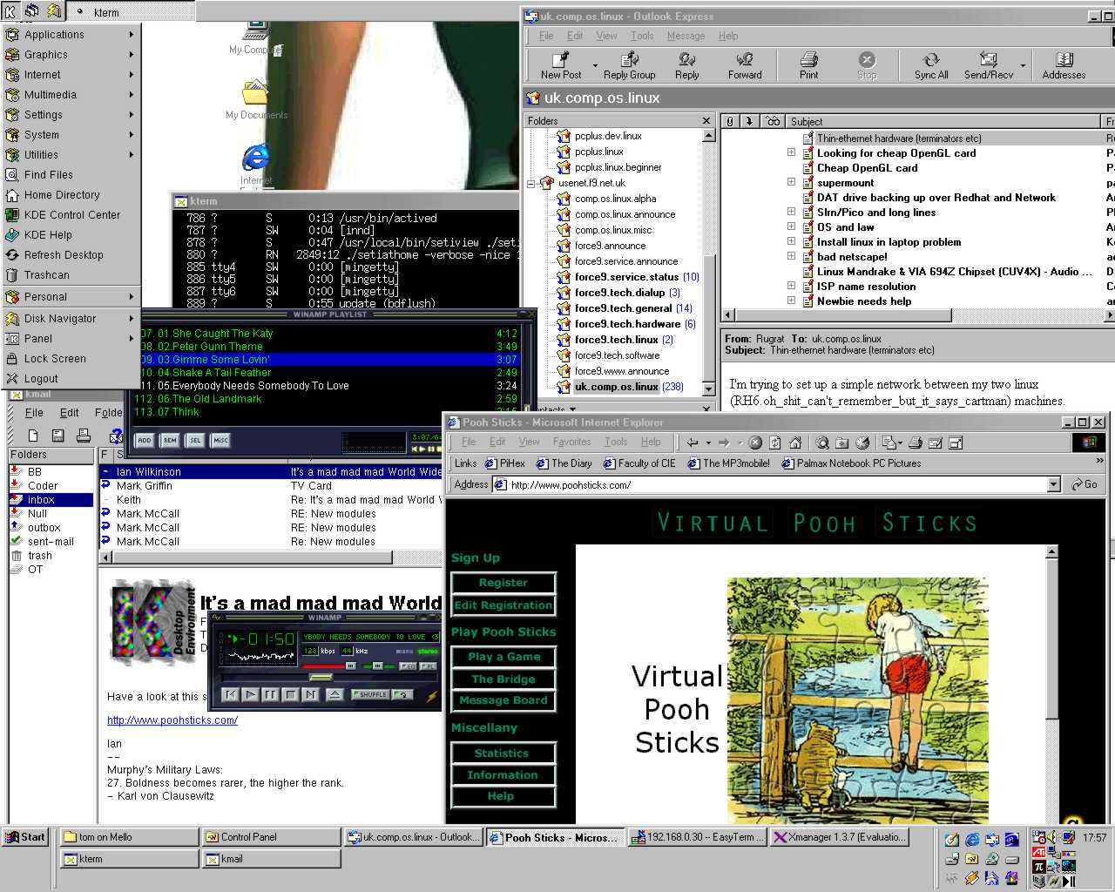This screenshot has width=1115, height=892.
Task: Click Reply icon in Outlook Express toolbar
Action: point(686,65)
